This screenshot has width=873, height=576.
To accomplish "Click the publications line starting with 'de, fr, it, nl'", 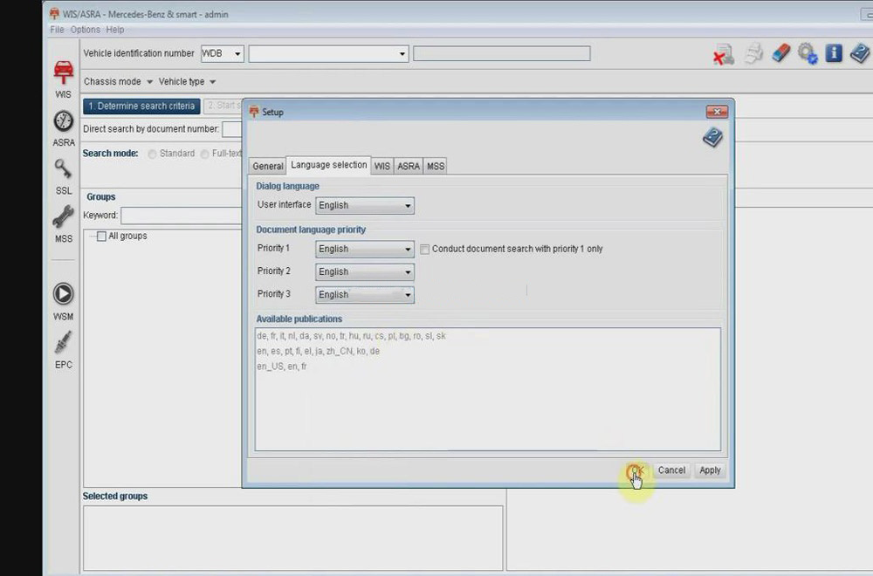I will pyautogui.click(x=351, y=336).
